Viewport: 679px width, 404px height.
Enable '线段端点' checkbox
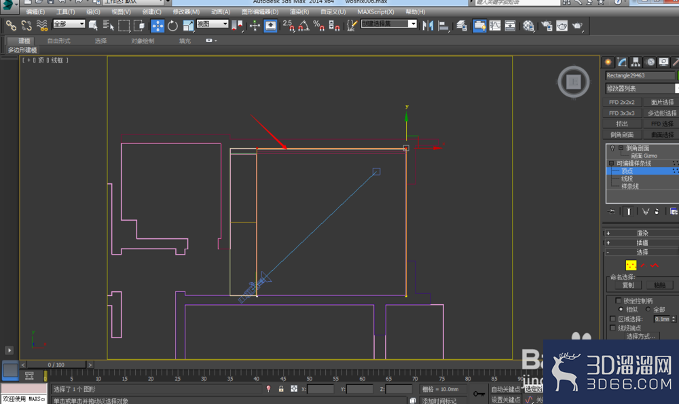coord(612,328)
